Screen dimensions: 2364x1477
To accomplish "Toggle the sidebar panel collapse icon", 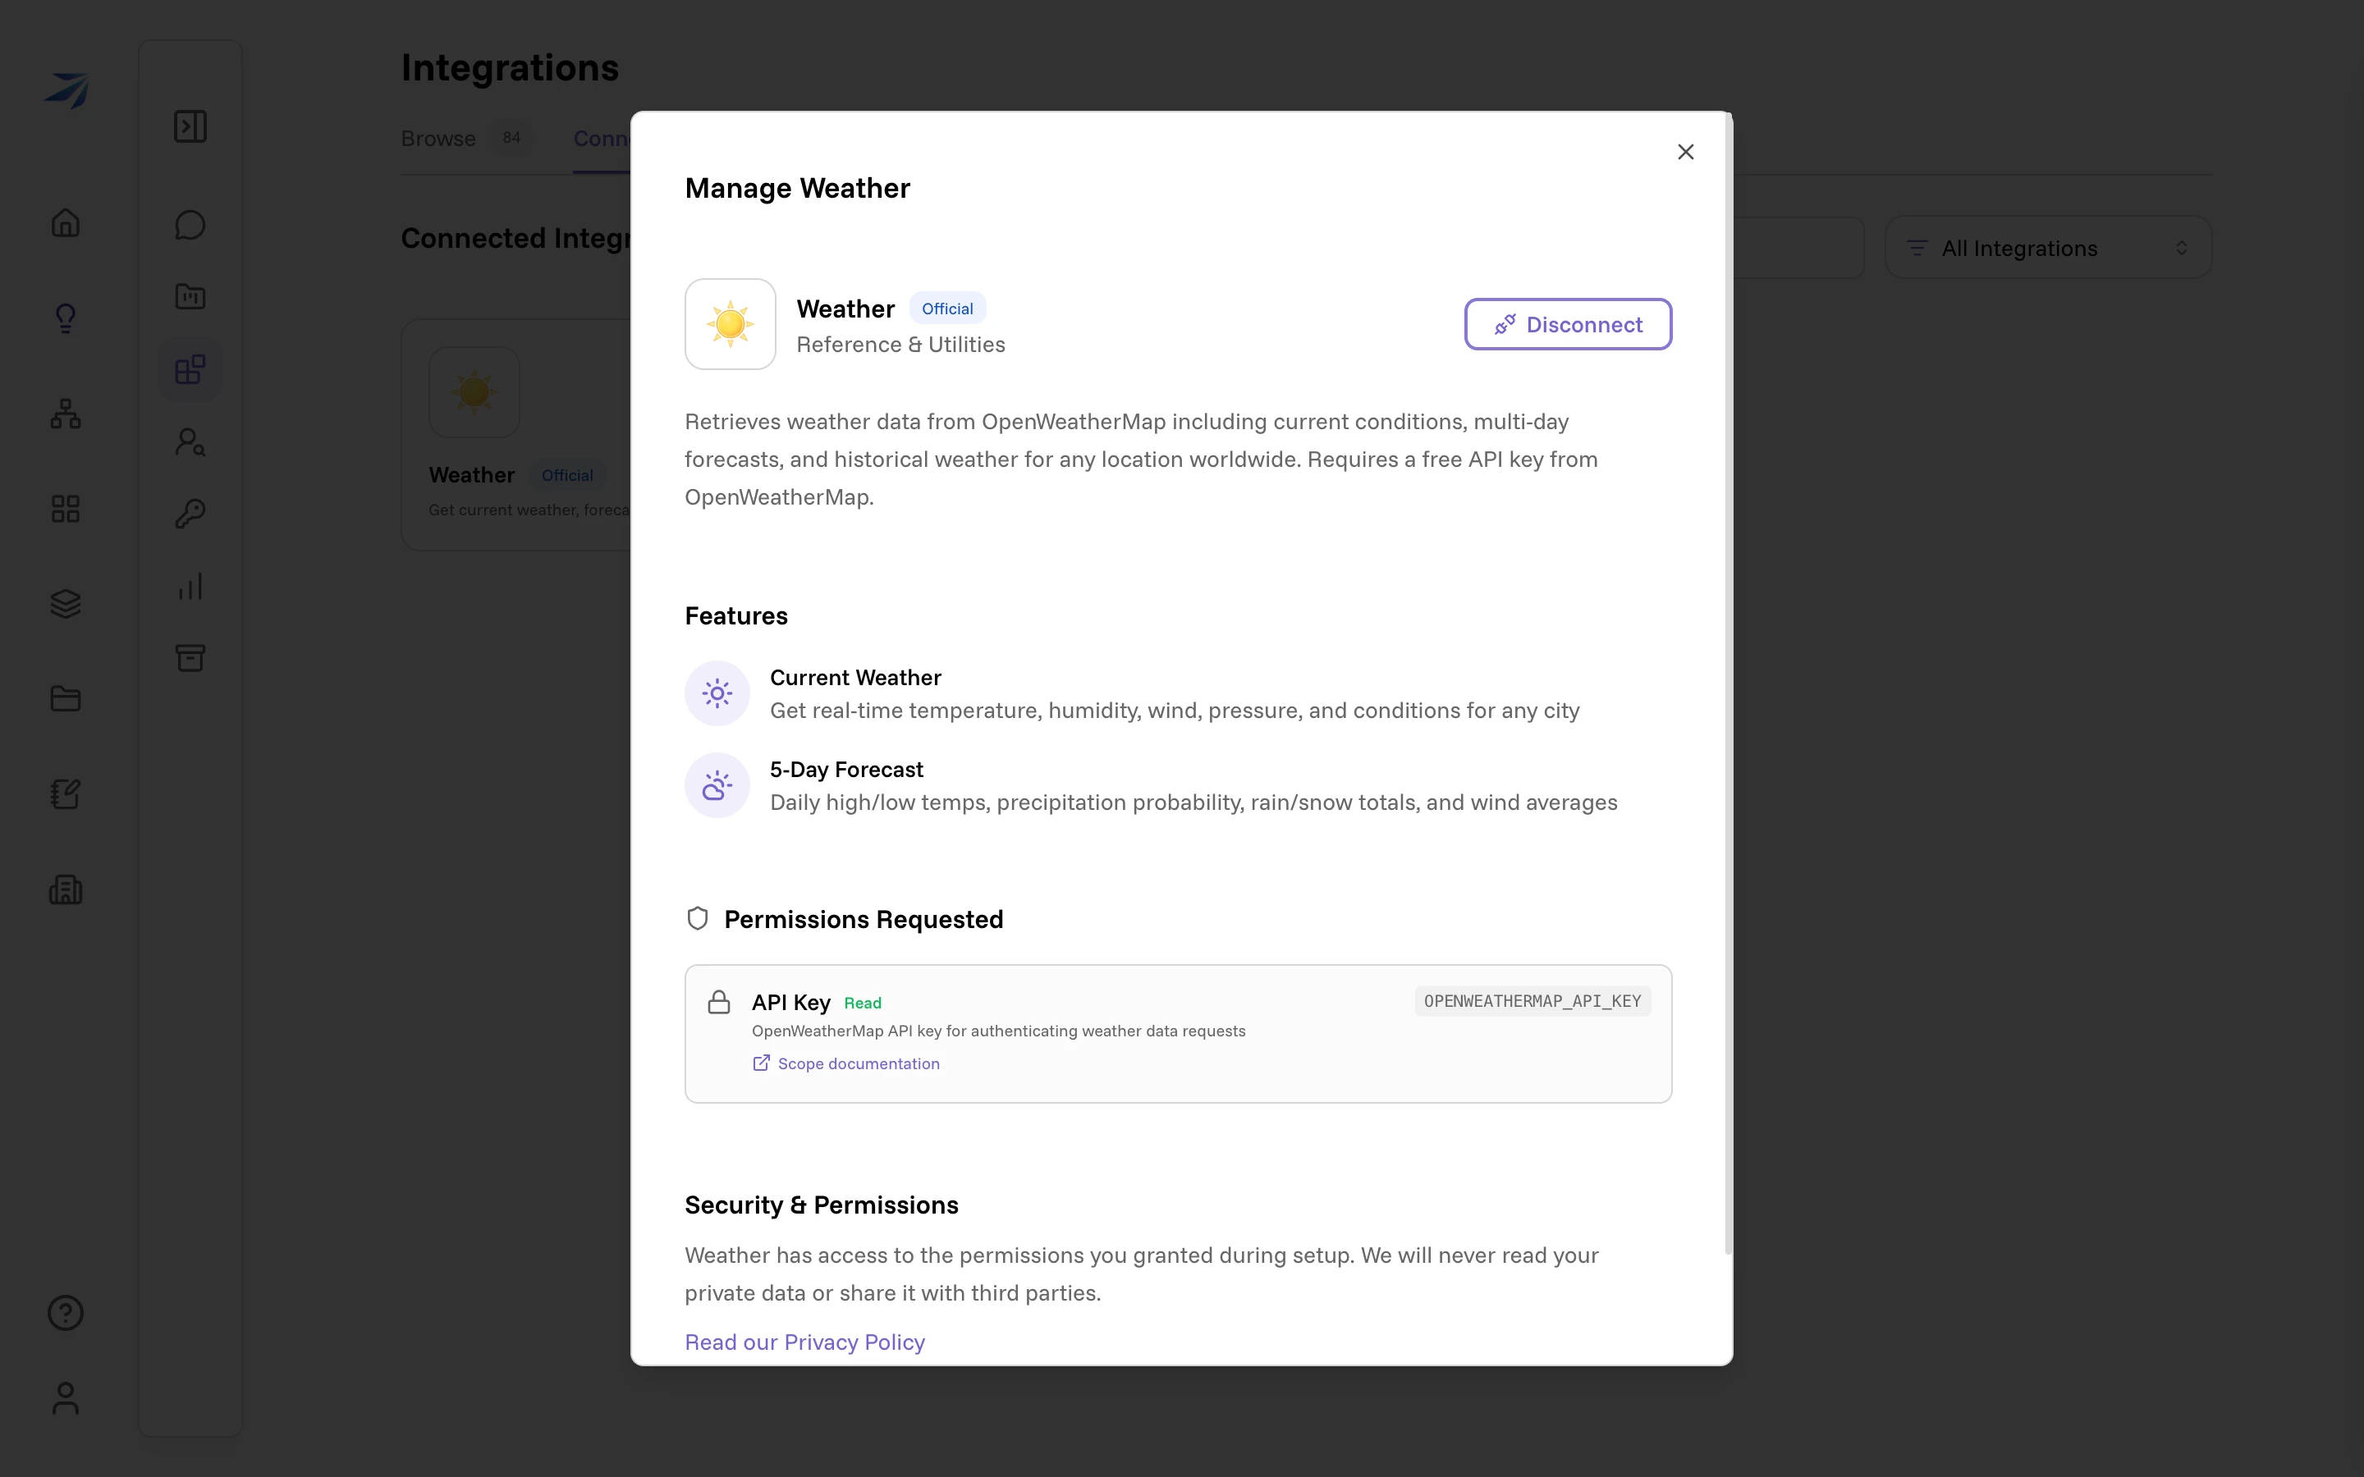I will pyautogui.click(x=190, y=126).
